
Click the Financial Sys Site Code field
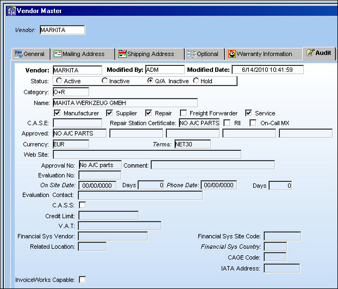(x=283, y=236)
